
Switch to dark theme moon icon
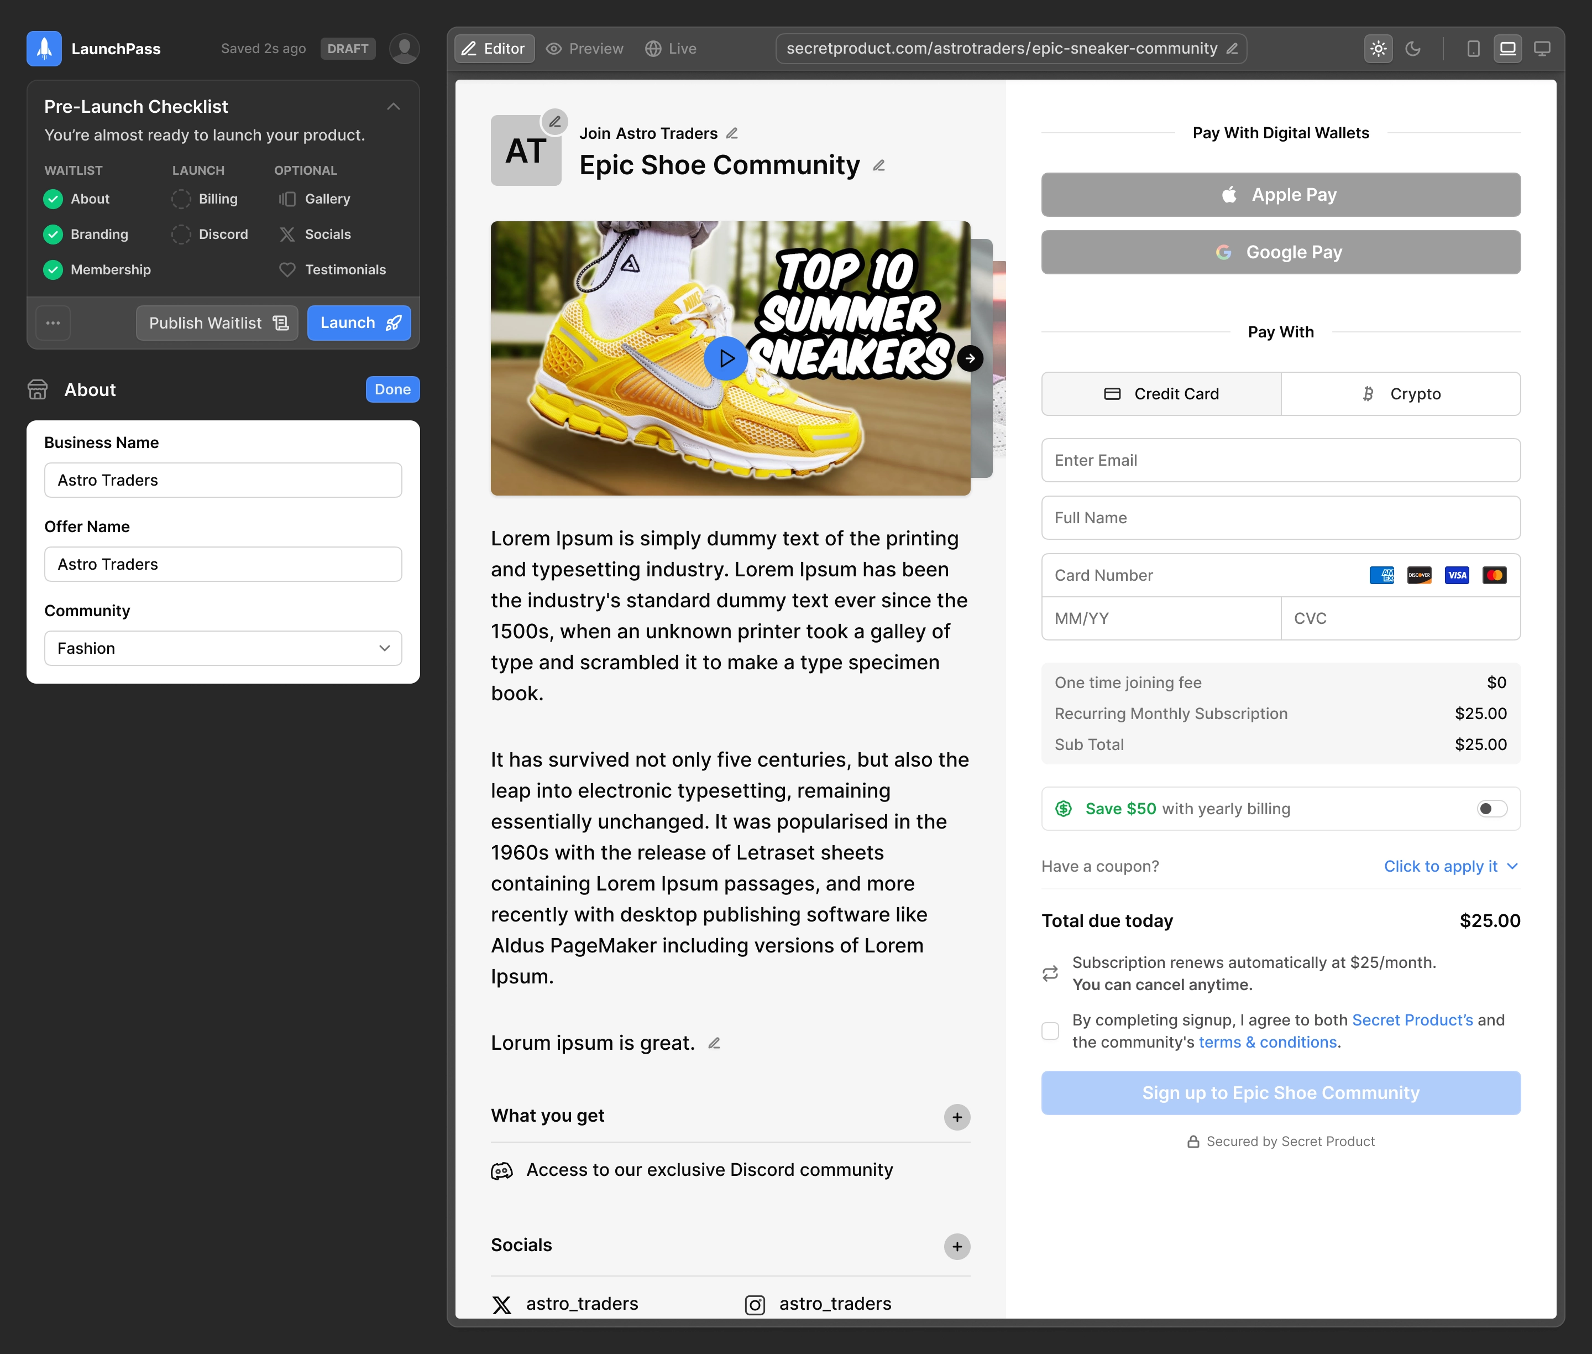tap(1412, 48)
